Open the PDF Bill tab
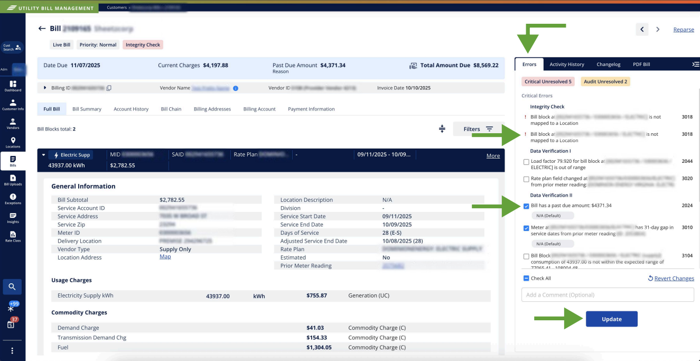This screenshot has height=361, width=700. click(641, 64)
